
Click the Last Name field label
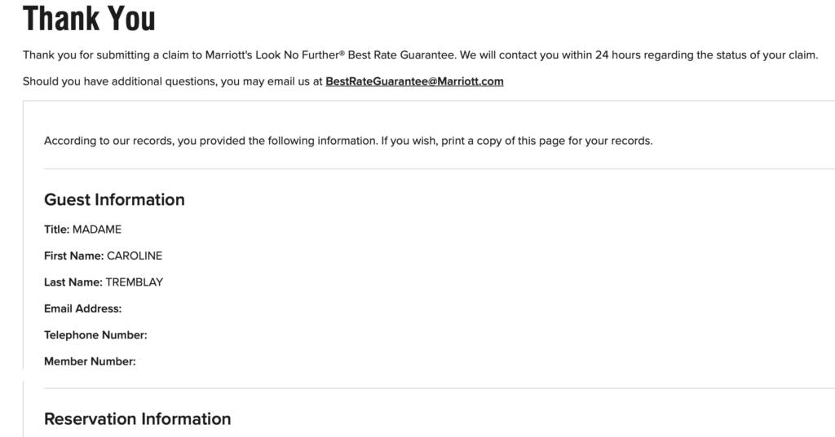point(73,282)
